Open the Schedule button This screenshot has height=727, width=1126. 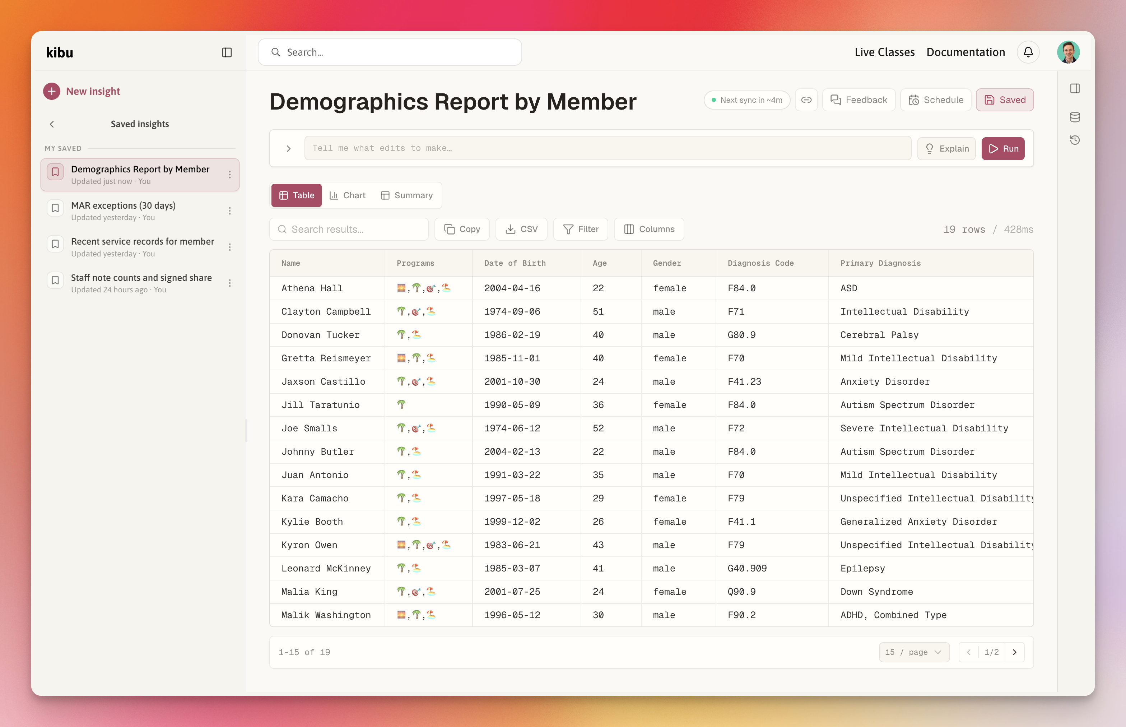936,100
